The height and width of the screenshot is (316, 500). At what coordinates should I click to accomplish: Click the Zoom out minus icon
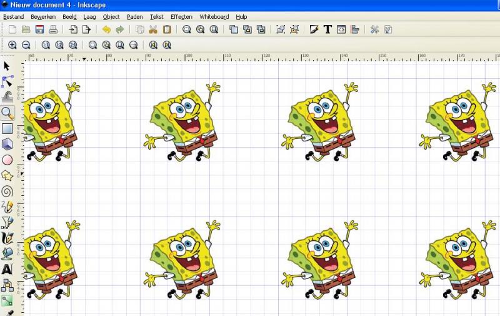point(26,45)
